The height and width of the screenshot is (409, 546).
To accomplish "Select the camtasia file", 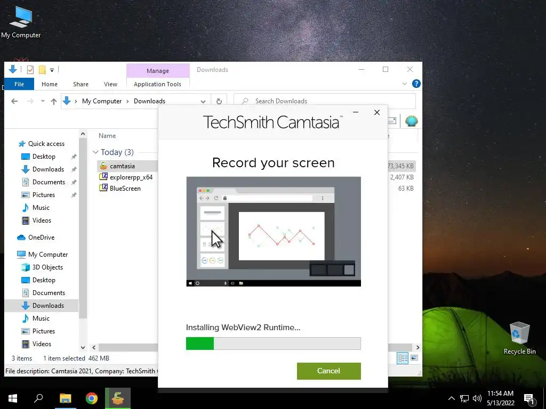I will click(x=122, y=166).
